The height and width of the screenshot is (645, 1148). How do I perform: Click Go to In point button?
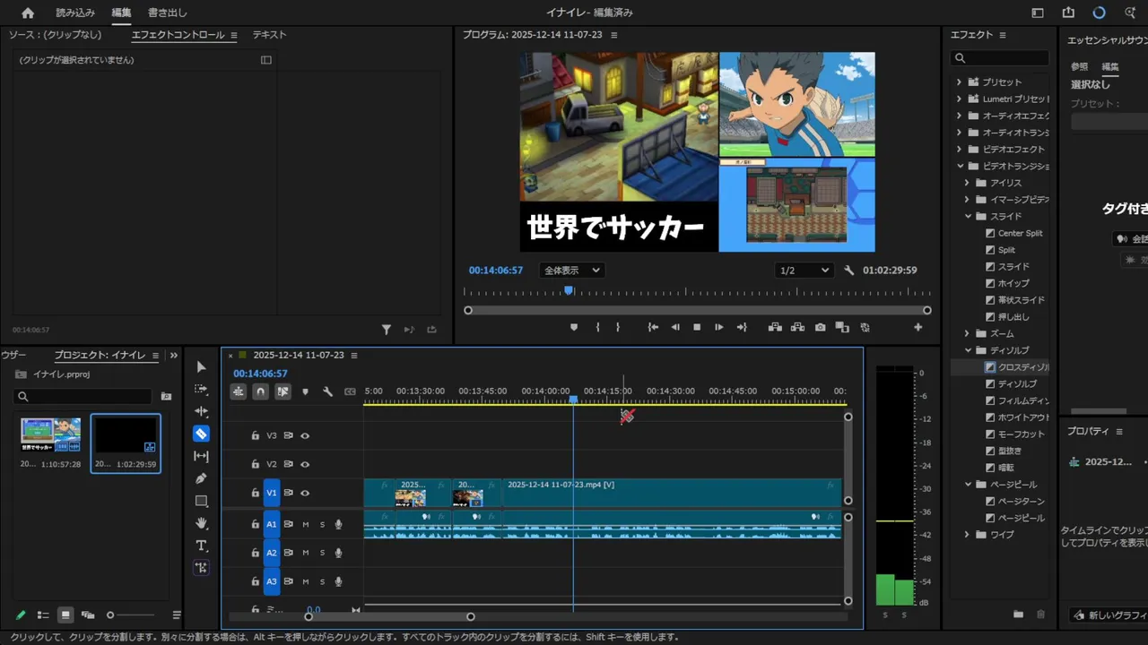(653, 328)
